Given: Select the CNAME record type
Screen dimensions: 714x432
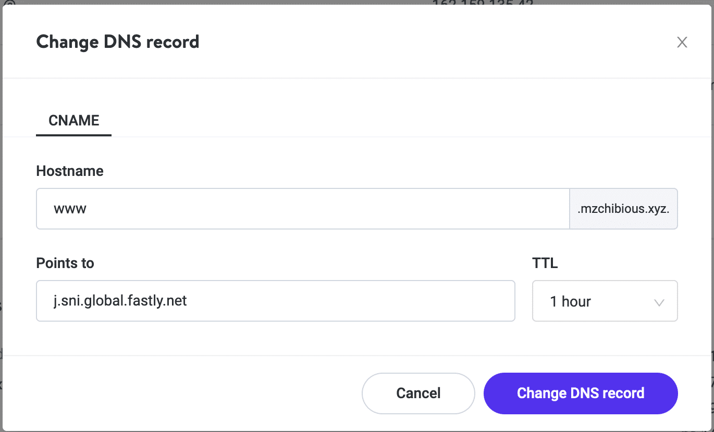Looking at the screenshot, I should tap(73, 120).
